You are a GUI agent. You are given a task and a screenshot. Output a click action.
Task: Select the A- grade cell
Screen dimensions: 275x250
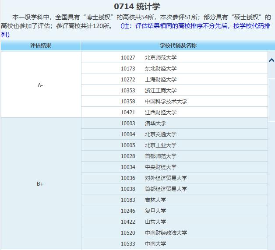[41, 85]
